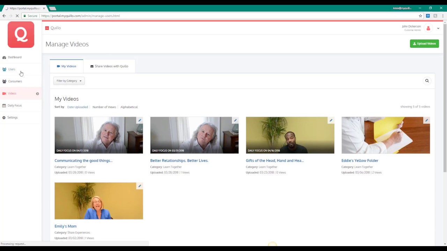Click 'showing 5 of 5 videos' text
The height and width of the screenshot is (251, 447).
tap(415, 107)
